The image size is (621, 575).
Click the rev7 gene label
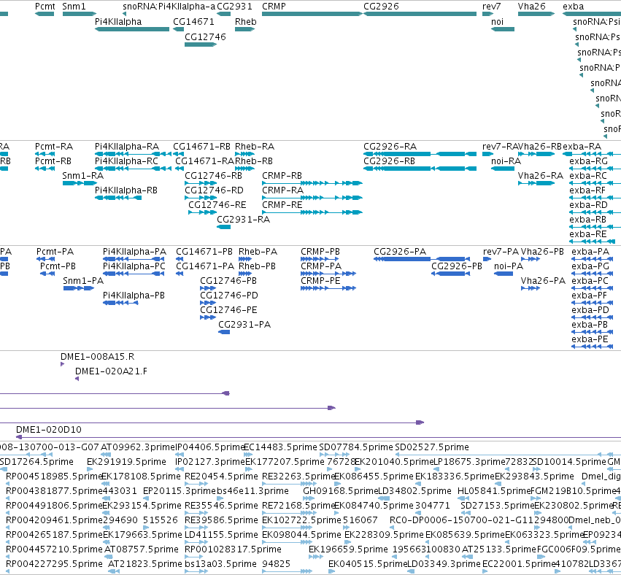(x=492, y=7)
